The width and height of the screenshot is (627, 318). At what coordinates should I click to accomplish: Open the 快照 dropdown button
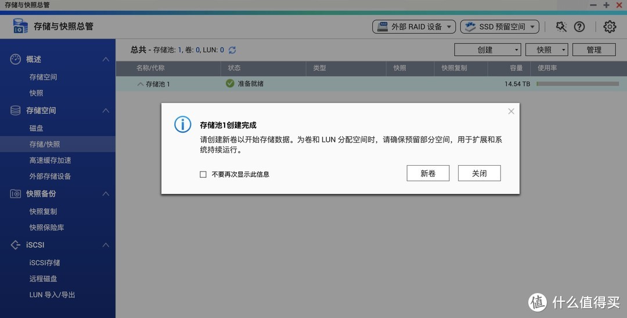(x=547, y=50)
